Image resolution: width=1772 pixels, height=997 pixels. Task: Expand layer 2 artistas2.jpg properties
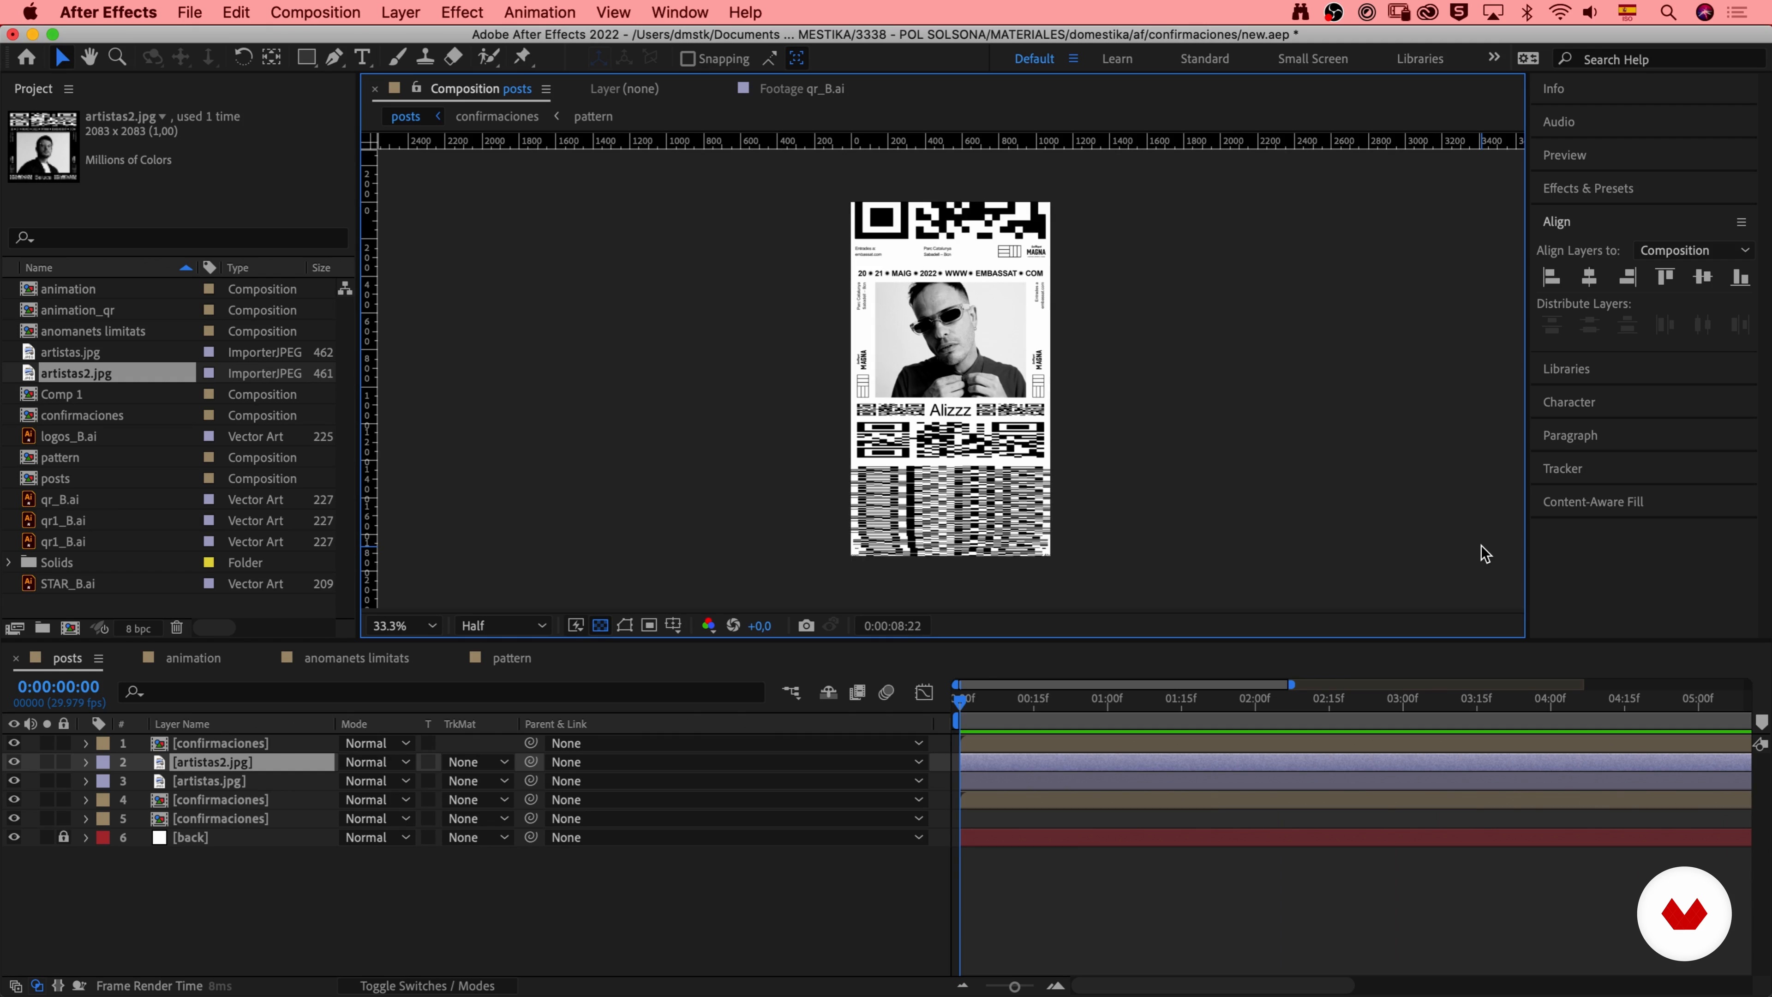pyautogui.click(x=85, y=762)
